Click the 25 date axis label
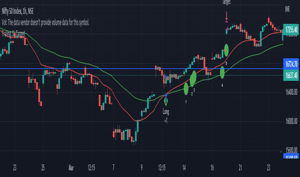Image resolution: width=300 pixels, height=177 pixels. [43, 168]
